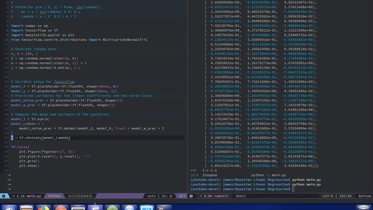Click the line 'import matplotlib.pyplot as plt'

click(43, 35)
